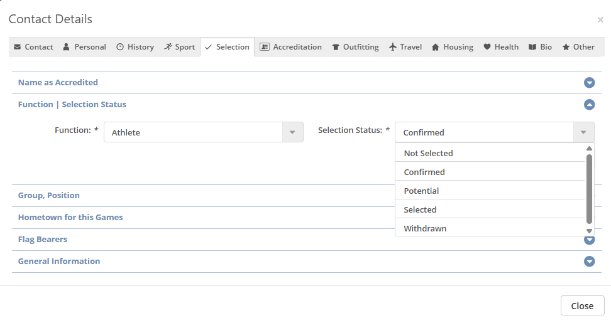The height and width of the screenshot is (323, 611).
Task: Click the person icon on Personal tab
Action: coord(66,47)
